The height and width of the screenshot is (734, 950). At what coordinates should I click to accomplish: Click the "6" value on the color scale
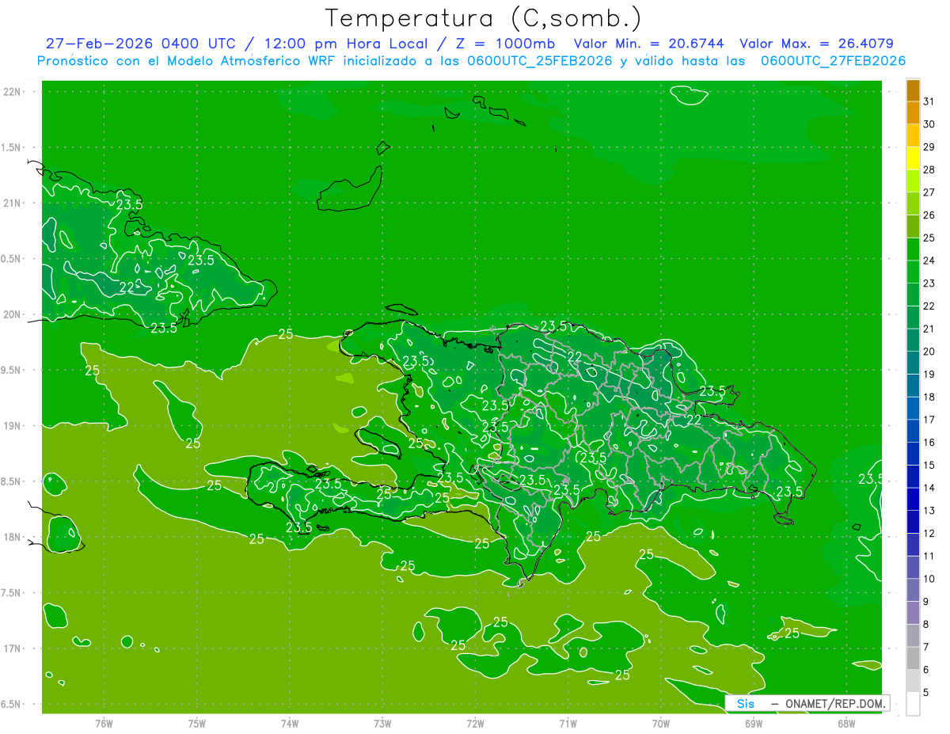(926, 670)
